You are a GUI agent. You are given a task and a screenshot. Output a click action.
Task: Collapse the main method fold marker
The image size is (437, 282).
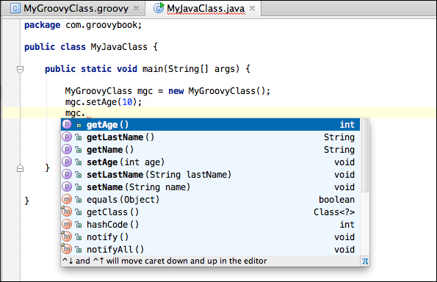20,69
